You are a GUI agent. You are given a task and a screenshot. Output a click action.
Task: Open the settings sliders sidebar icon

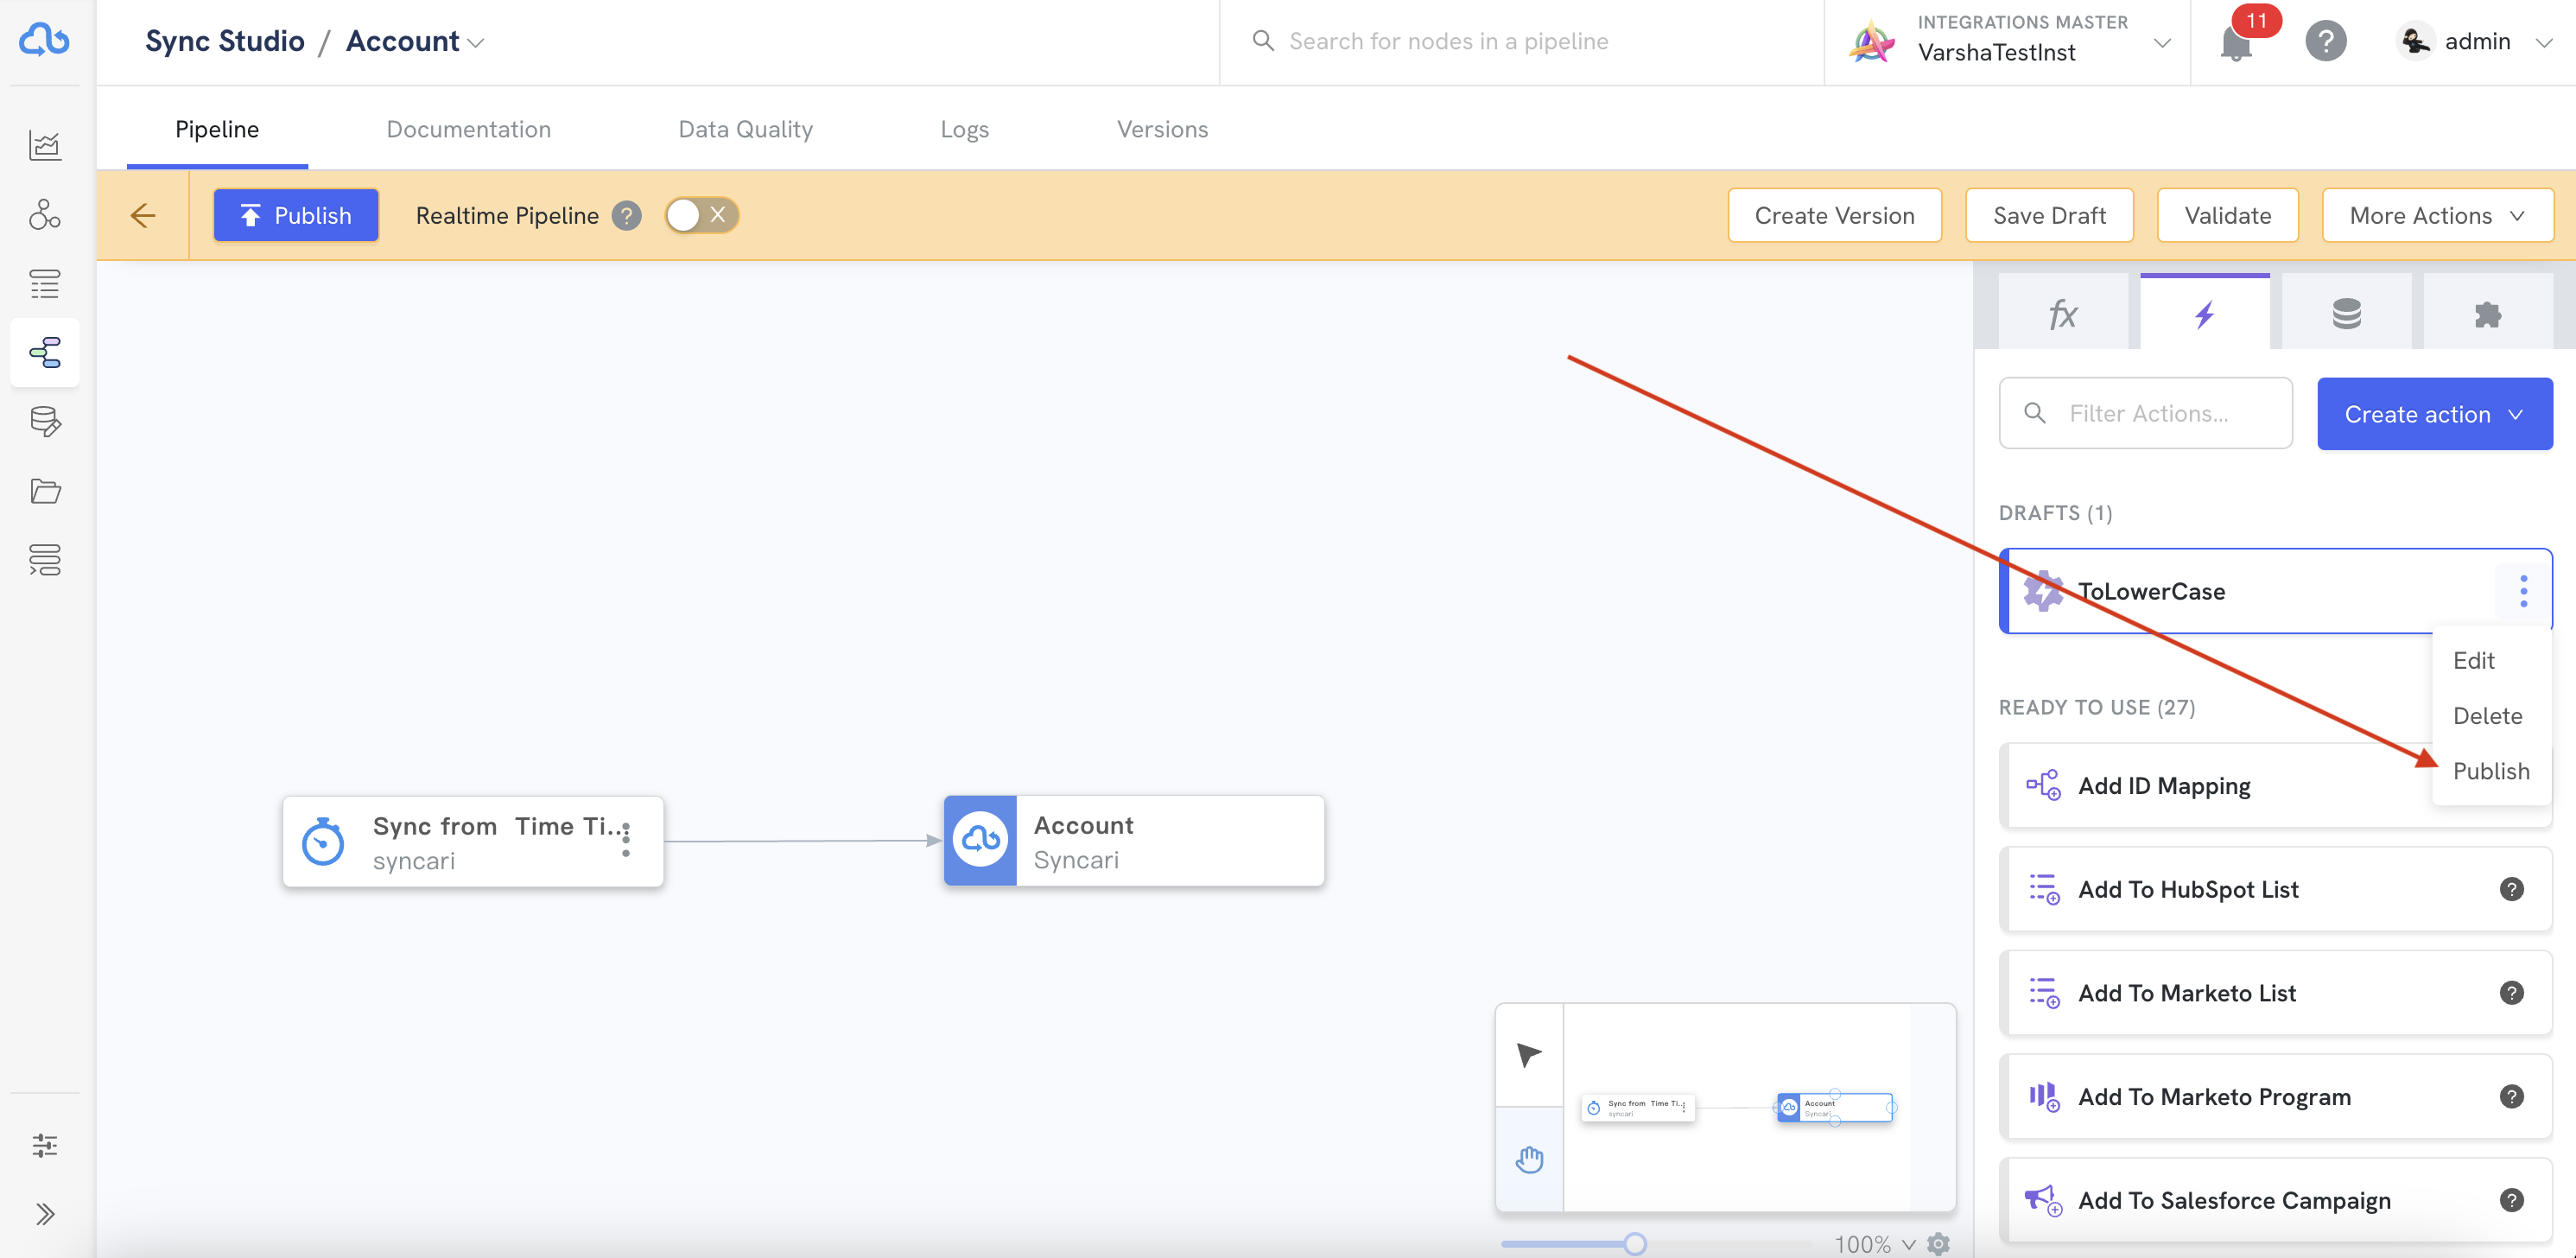point(45,1145)
